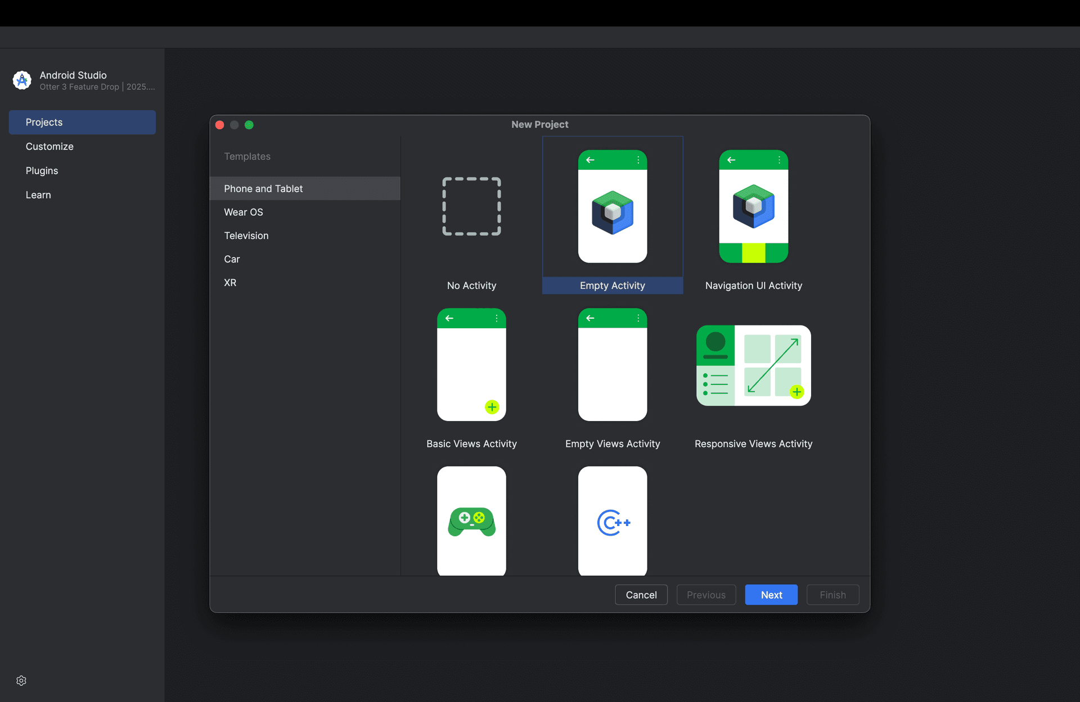Select the Native C++ template icon
The height and width of the screenshot is (702, 1080).
[x=613, y=520]
